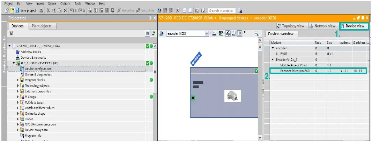Click Go online in the toolbar
The width and height of the screenshot is (372, 147).
(126, 10)
